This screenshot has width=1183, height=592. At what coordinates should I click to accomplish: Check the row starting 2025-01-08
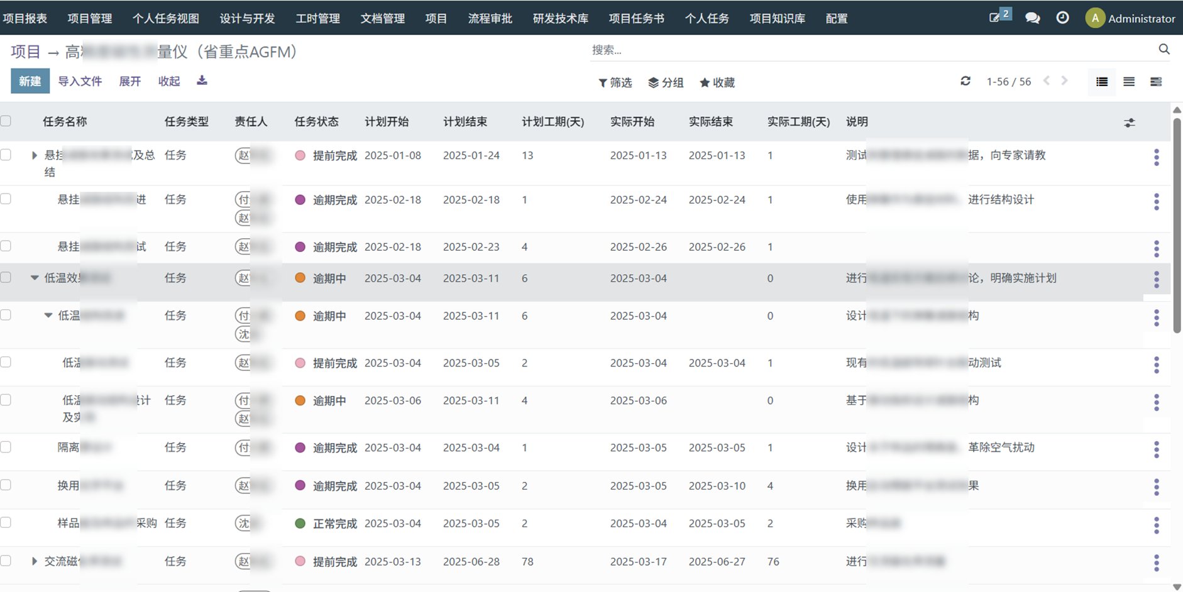pos(6,155)
